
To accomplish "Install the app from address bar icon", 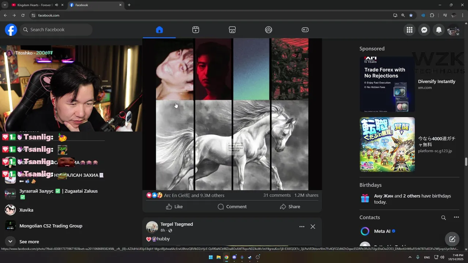I will click(x=395, y=15).
